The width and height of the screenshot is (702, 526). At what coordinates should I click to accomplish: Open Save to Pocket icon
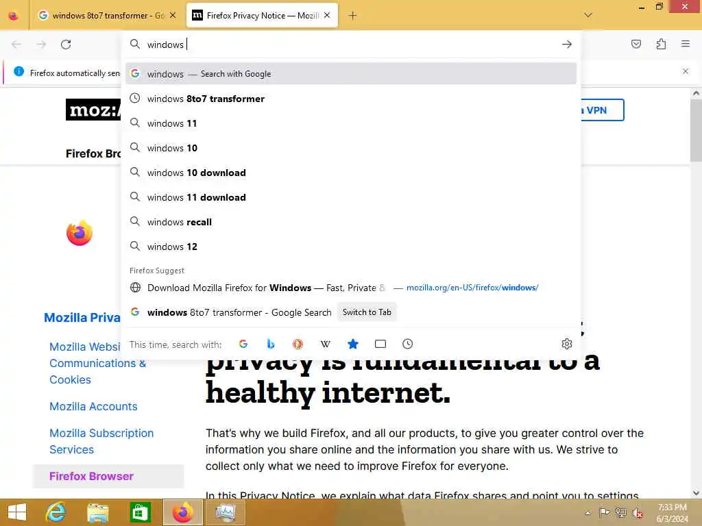(x=636, y=44)
